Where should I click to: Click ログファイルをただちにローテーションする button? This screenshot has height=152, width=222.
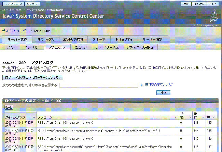click(33, 77)
